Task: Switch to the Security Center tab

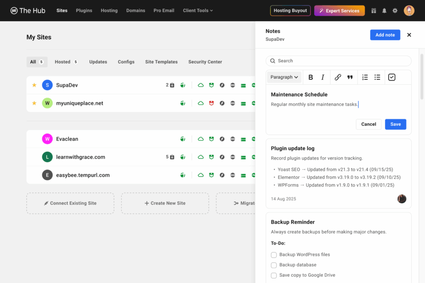Action: (205, 62)
